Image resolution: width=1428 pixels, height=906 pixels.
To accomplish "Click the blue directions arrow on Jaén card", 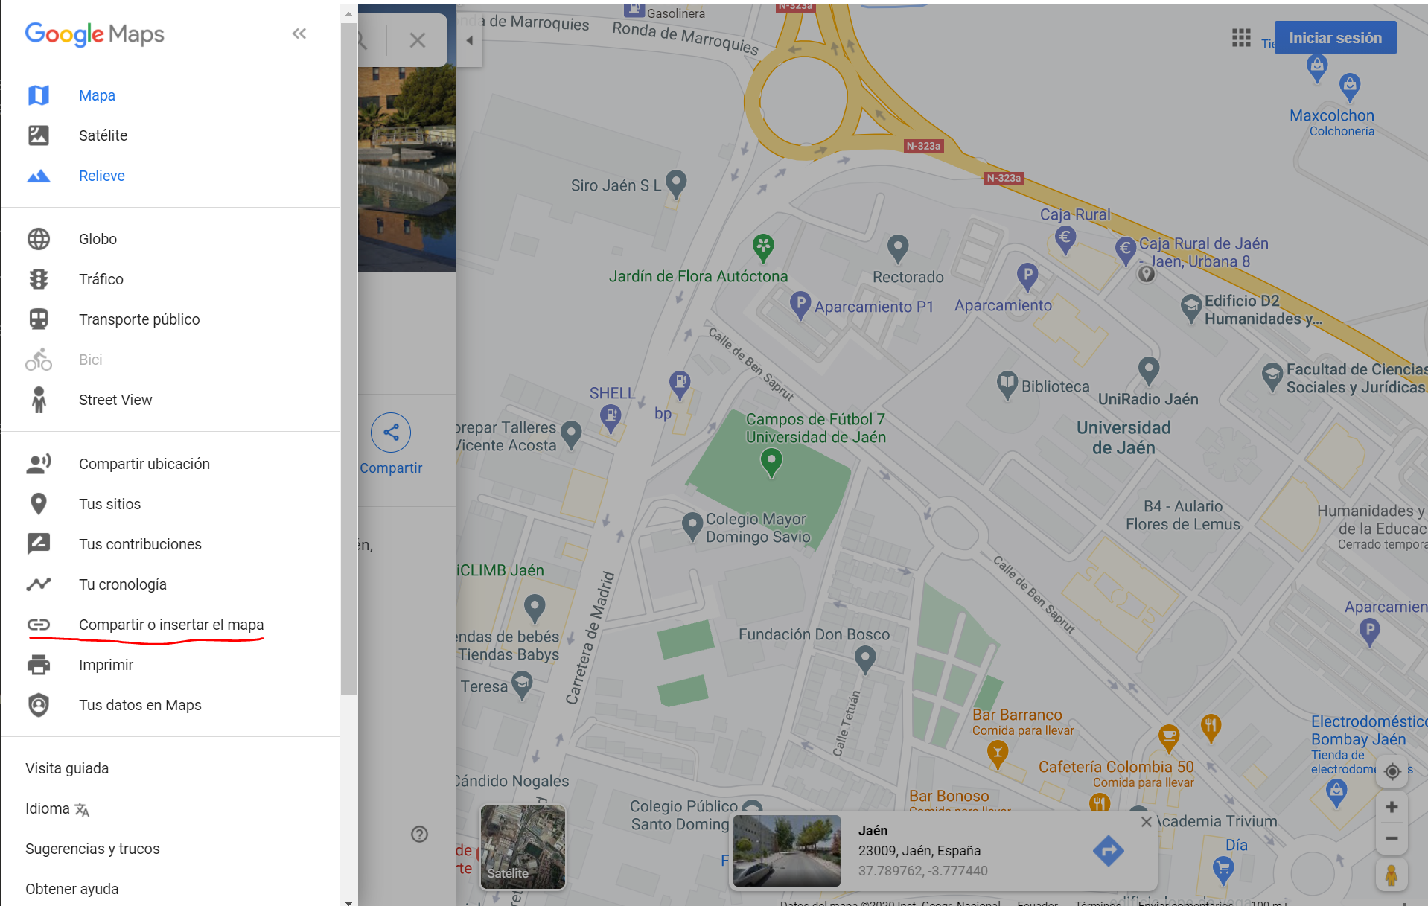I will [1108, 850].
